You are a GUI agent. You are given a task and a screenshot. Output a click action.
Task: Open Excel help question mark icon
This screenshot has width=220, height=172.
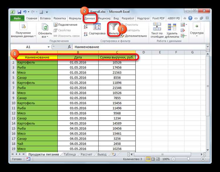[x=190, y=18]
